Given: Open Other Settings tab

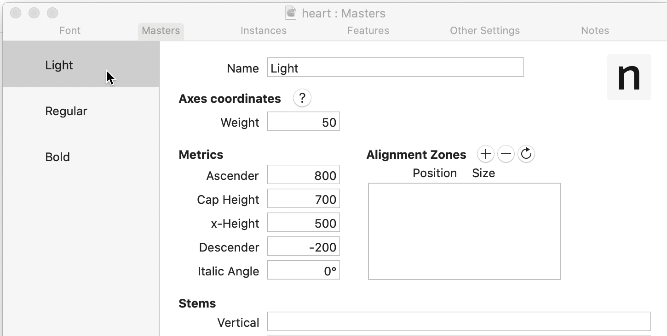Looking at the screenshot, I should tap(485, 31).
